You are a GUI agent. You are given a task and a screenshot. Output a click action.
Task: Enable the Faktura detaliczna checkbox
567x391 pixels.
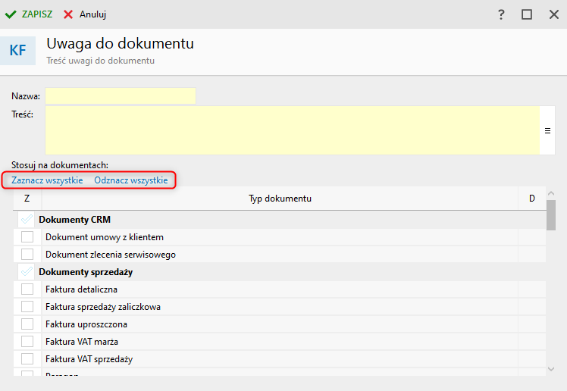click(27, 289)
